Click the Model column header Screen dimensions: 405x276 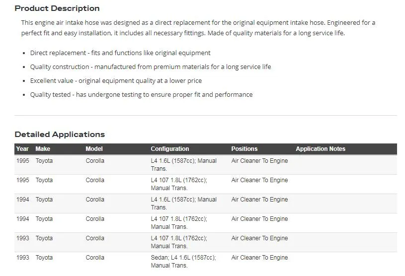point(94,149)
